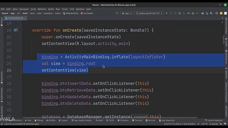Open the Navigate menu

click(24, 9)
